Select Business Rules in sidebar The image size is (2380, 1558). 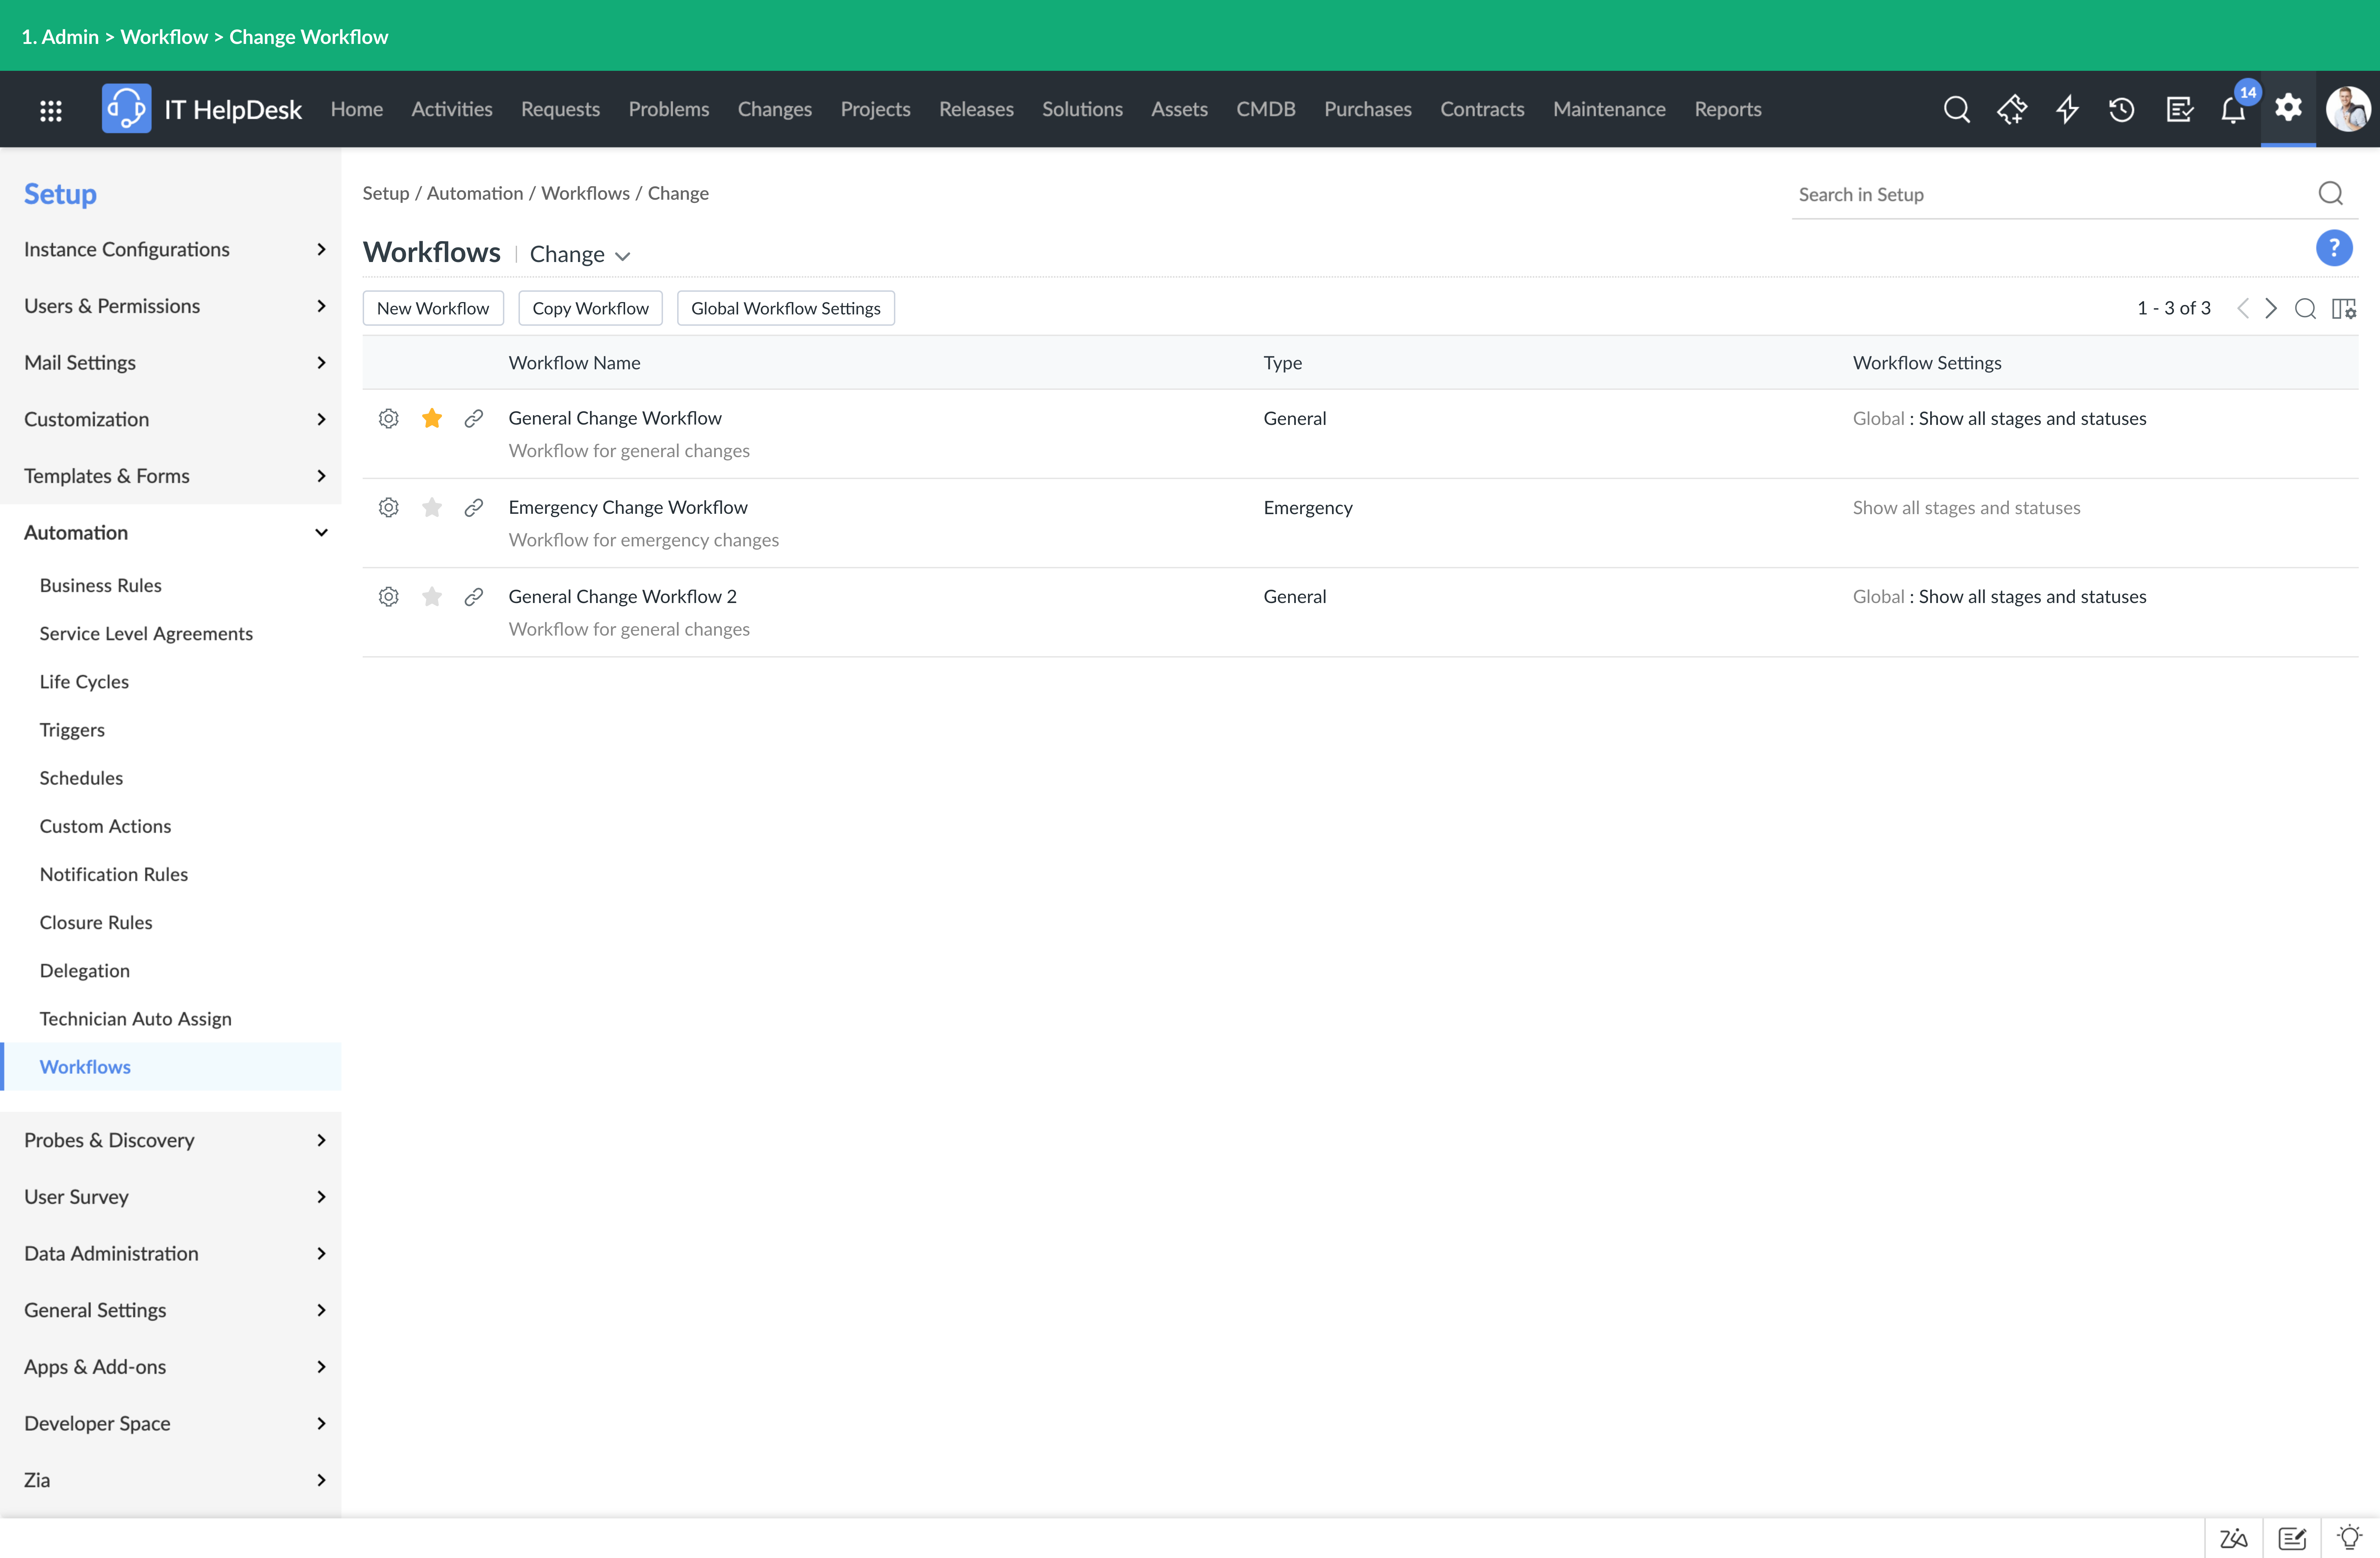point(100,586)
